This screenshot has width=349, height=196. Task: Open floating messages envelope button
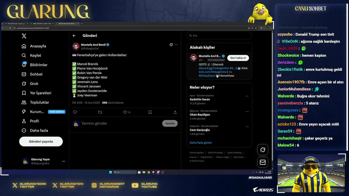click(x=263, y=162)
